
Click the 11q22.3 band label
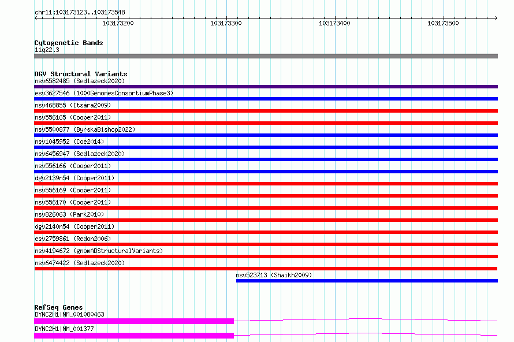47,50
